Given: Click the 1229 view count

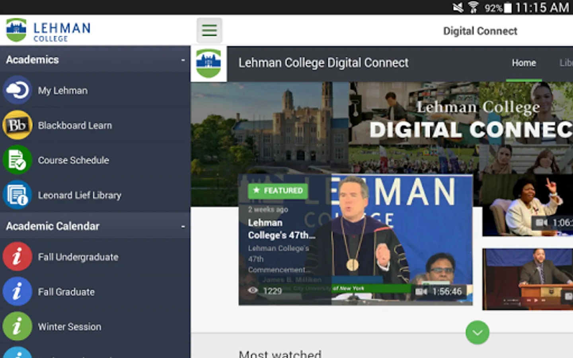Looking at the screenshot, I should click(x=272, y=291).
